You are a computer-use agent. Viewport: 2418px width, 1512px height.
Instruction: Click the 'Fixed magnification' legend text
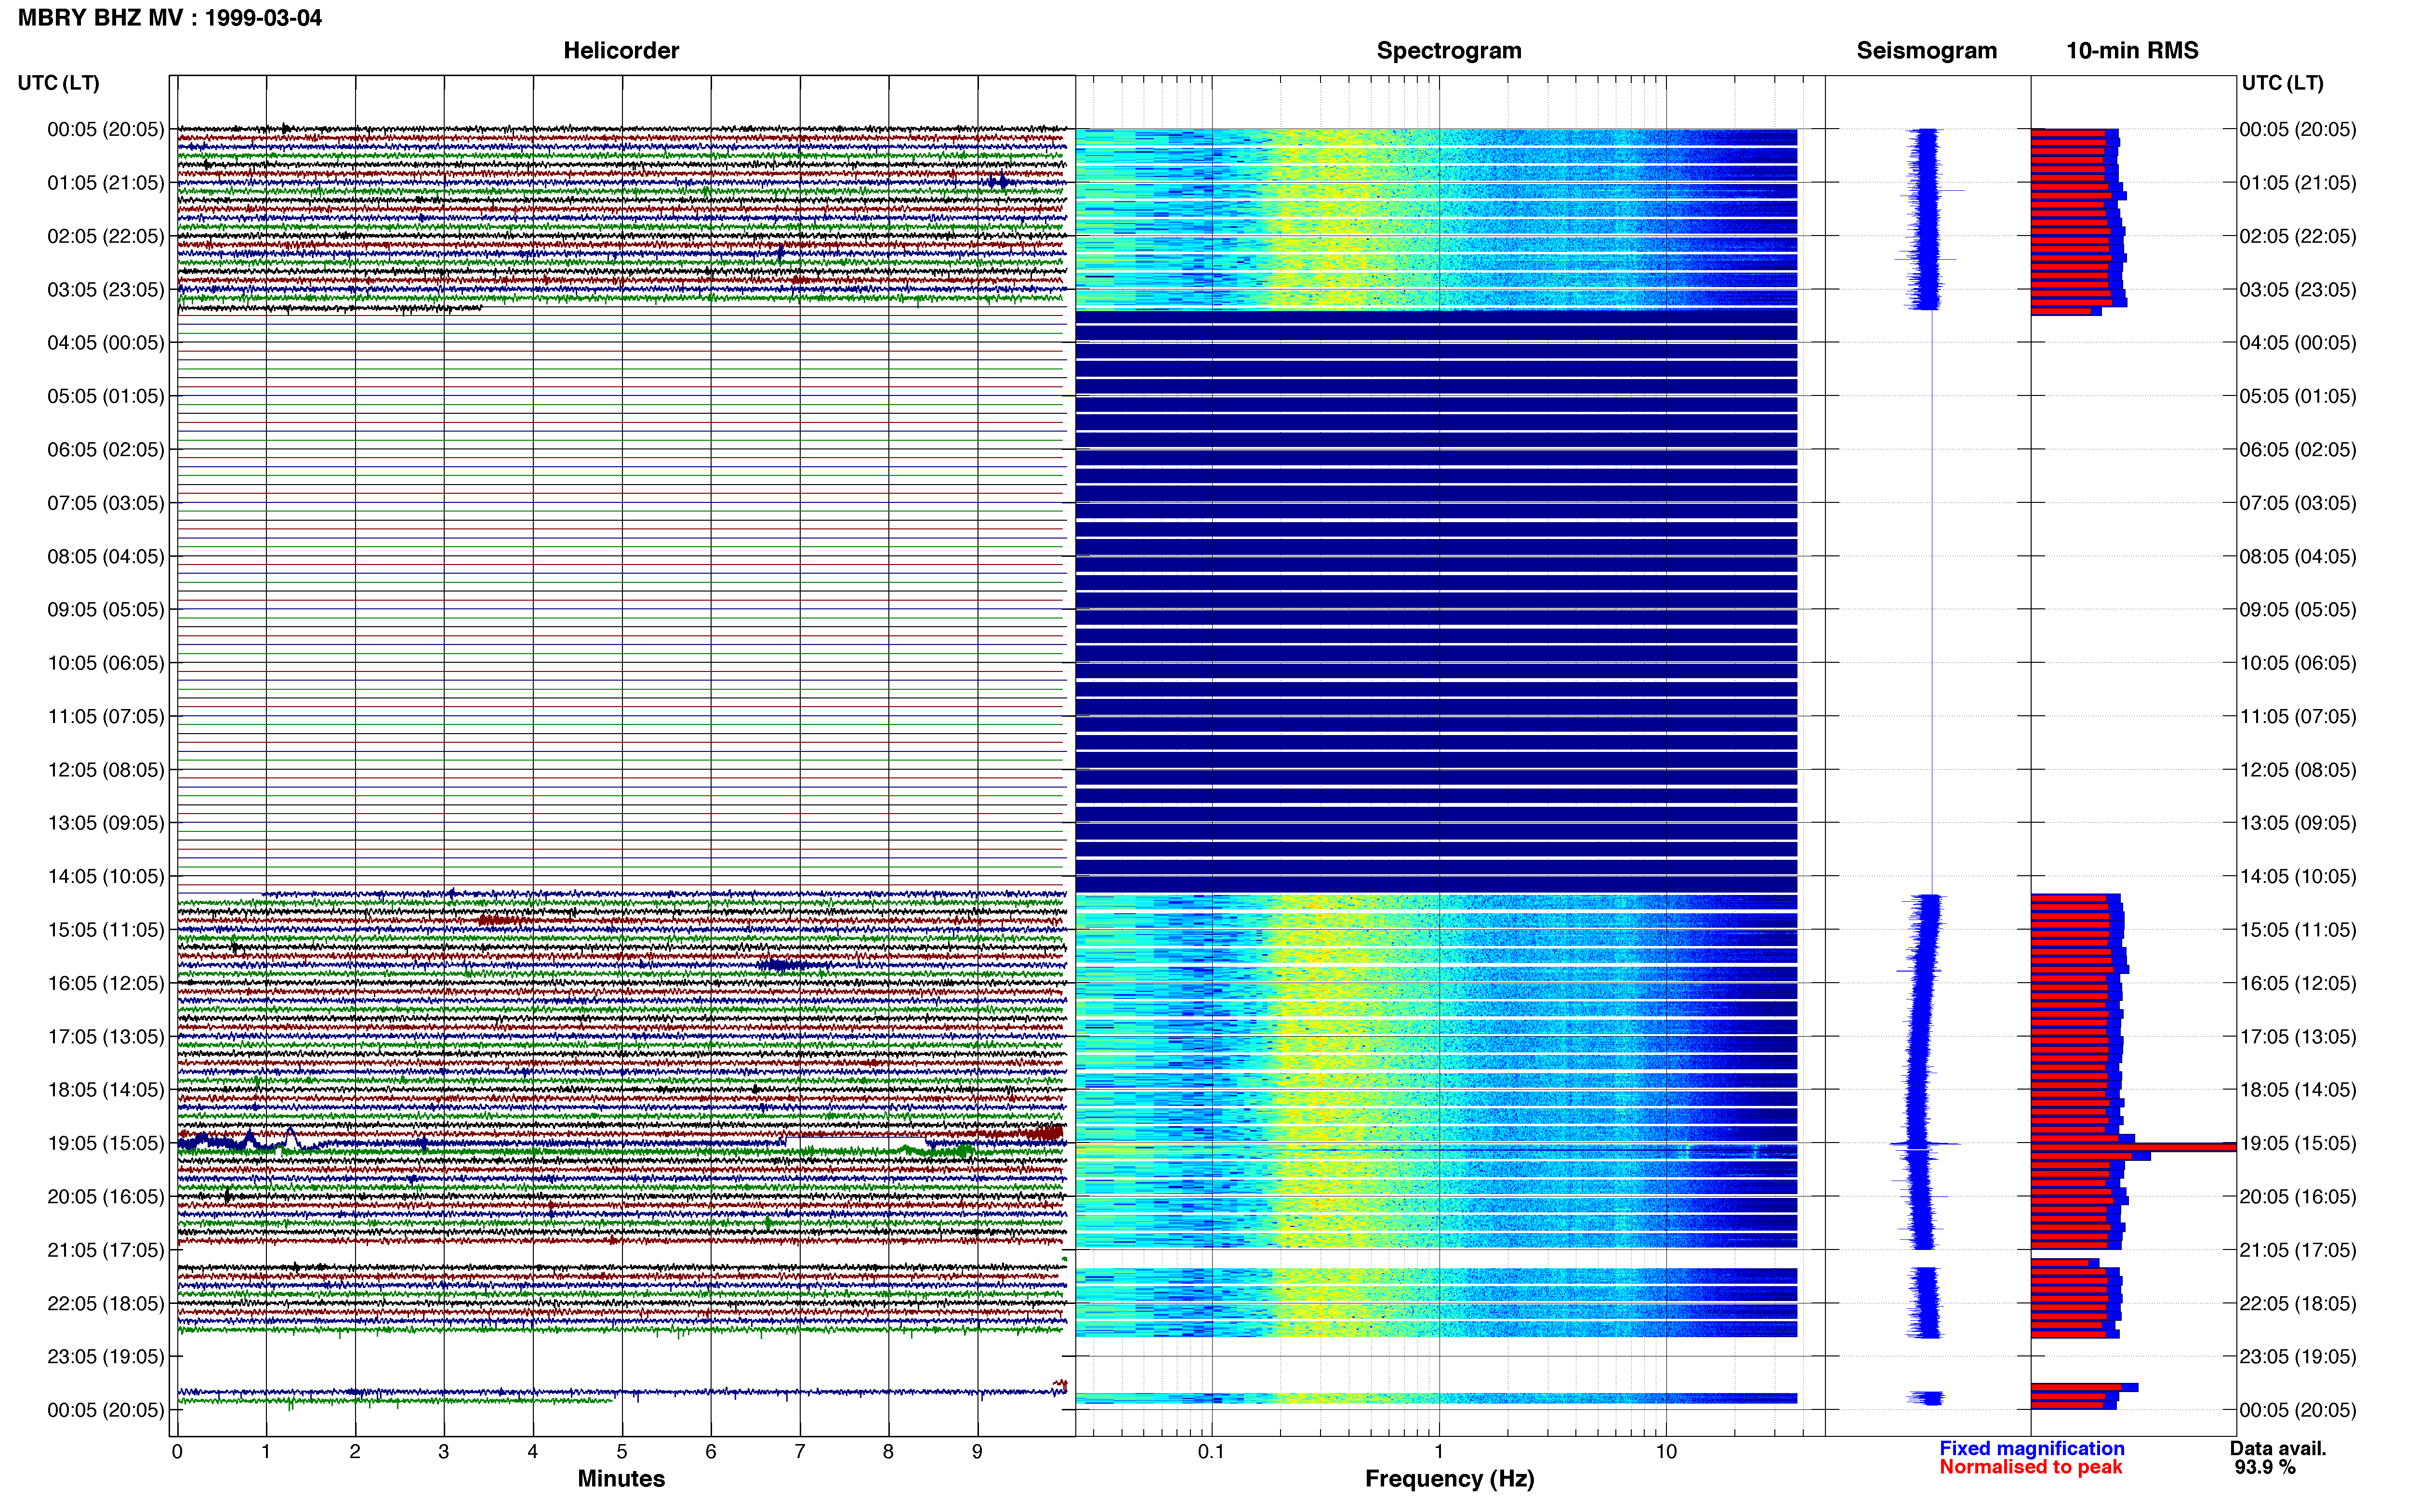[x=2032, y=1448]
